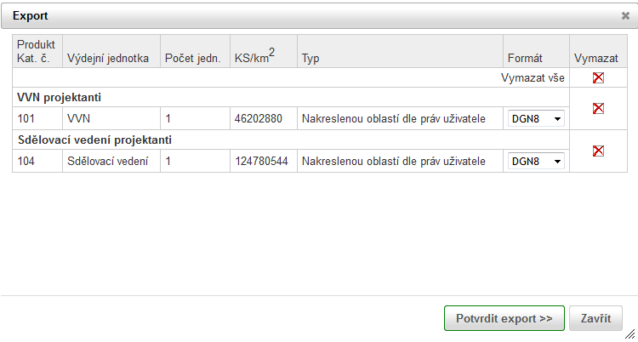638x342 pixels.
Task: Close the Export dialog with the X
Action: pos(625,16)
